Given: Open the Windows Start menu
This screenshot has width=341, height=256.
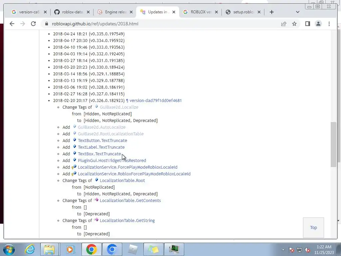Looking at the screenshot, I should tap(9, 249).
